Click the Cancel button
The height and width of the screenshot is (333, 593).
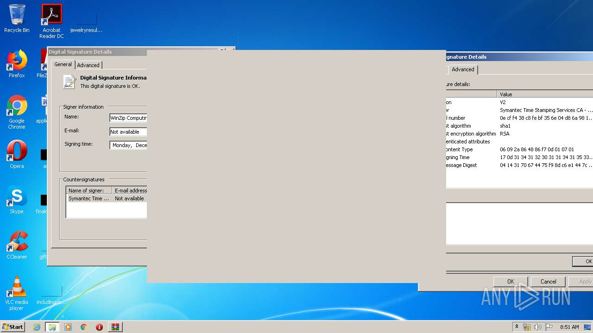548,281
